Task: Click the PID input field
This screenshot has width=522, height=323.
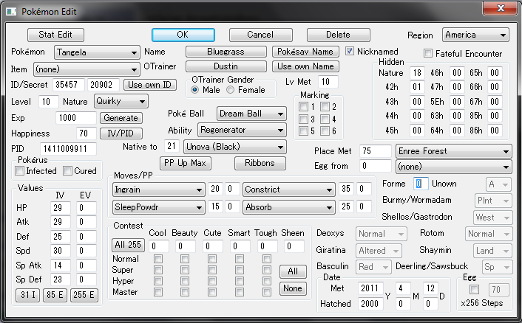Action: click(x=68, y=149)
